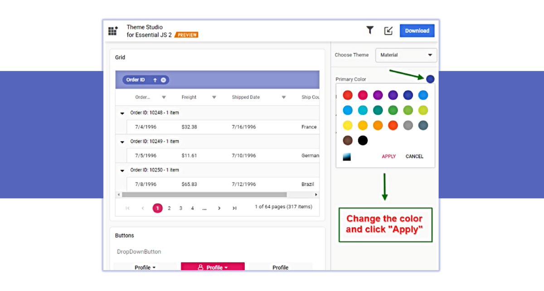Collapse the Order ID: 10249 group

[122, 142]
